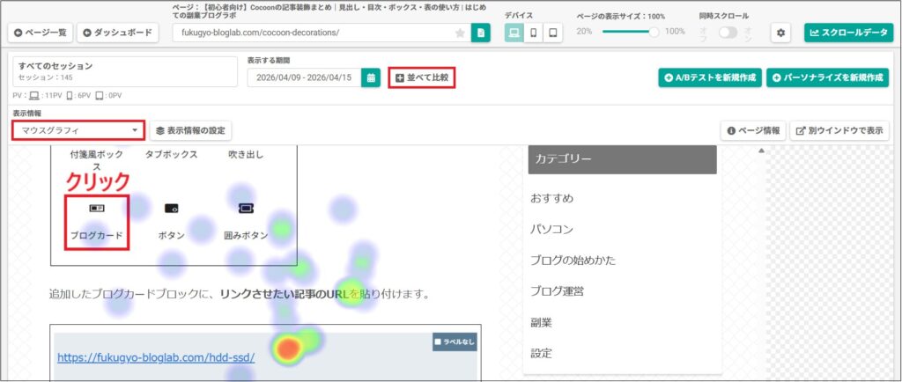
Task: Adjust the page display size slider
Action: click(x=653, y=32)
